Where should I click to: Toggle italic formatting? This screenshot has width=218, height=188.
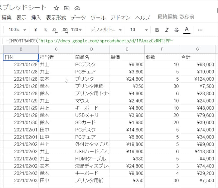coord(167,30)
